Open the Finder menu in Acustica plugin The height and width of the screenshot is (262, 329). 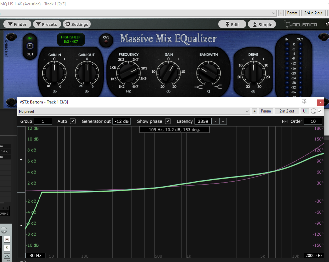click(17, 24)
